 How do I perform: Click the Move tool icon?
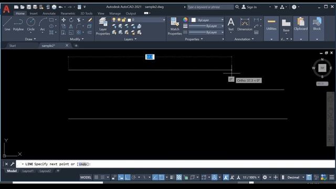coord(64,20)
